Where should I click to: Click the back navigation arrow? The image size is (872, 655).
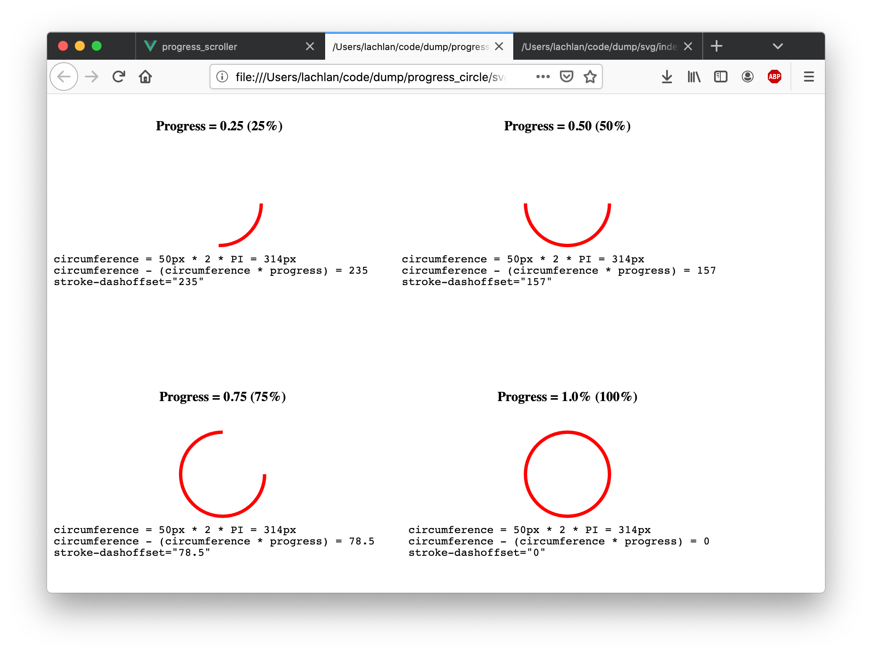click(x=64, y=77)
